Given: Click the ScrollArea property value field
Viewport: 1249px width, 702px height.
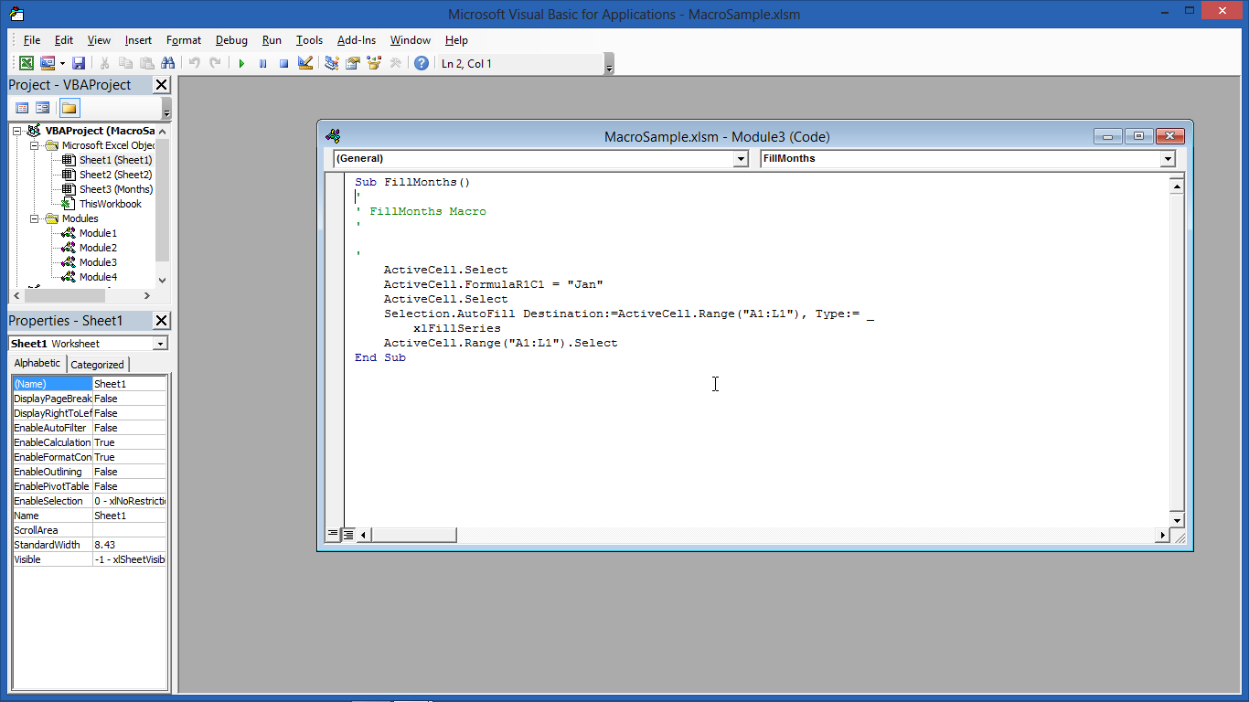Looking at the screenshot, I should [x=128, y=529].
